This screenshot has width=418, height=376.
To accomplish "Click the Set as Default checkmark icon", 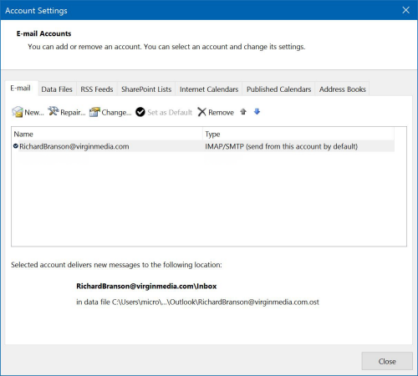I will 140,112.
